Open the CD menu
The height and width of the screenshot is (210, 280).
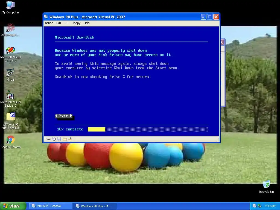66,23
